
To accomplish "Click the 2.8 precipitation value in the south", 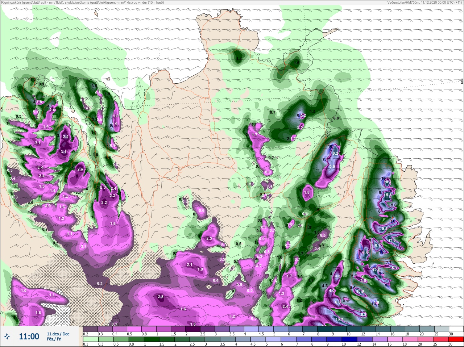I will (161, 297).
